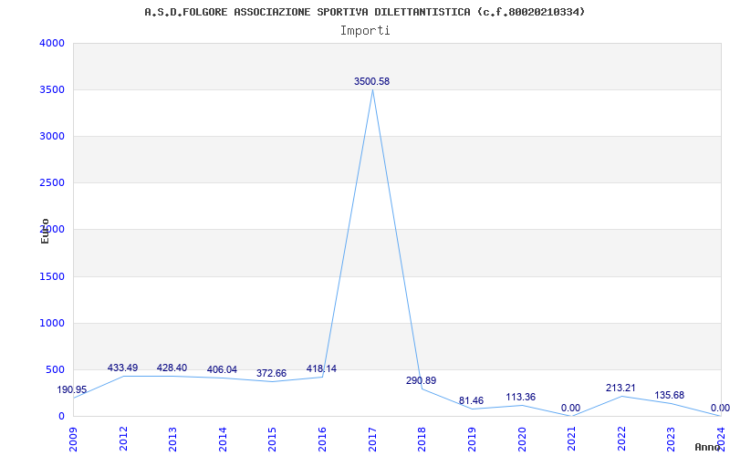This screenshot has width=730, height=456.
Task: Click the 2013 x-axis year label
Action: click(x=172, y=440)
